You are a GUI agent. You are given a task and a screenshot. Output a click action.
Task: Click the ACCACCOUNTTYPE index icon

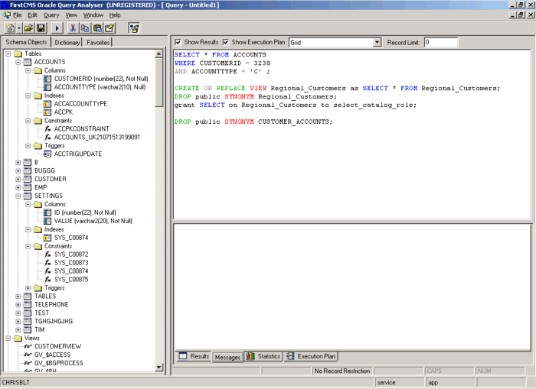pos(47,104)
